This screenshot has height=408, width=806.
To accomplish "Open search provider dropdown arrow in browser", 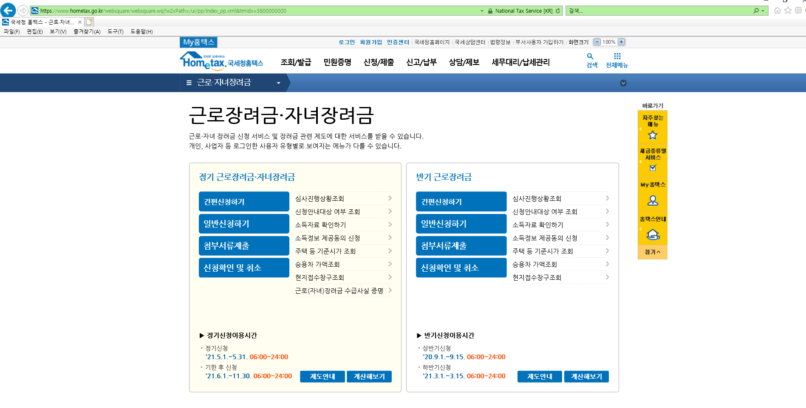I will point(763,11).
